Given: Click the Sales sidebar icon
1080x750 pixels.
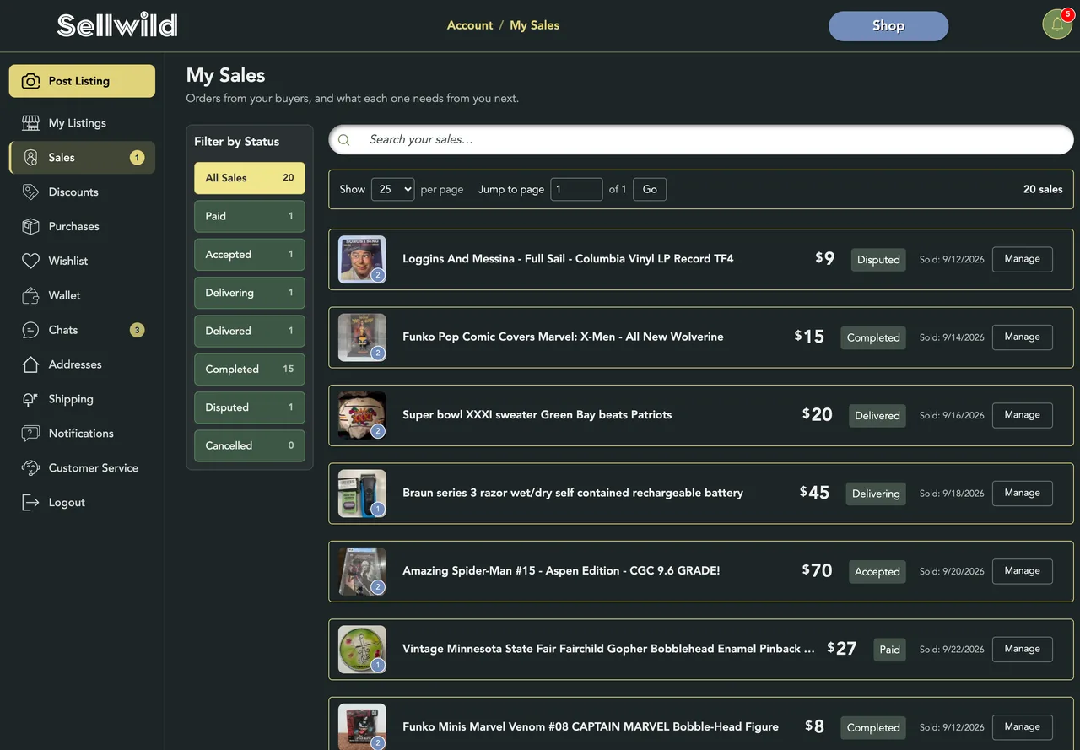Looking at the screenshot, I should point(30,158).
